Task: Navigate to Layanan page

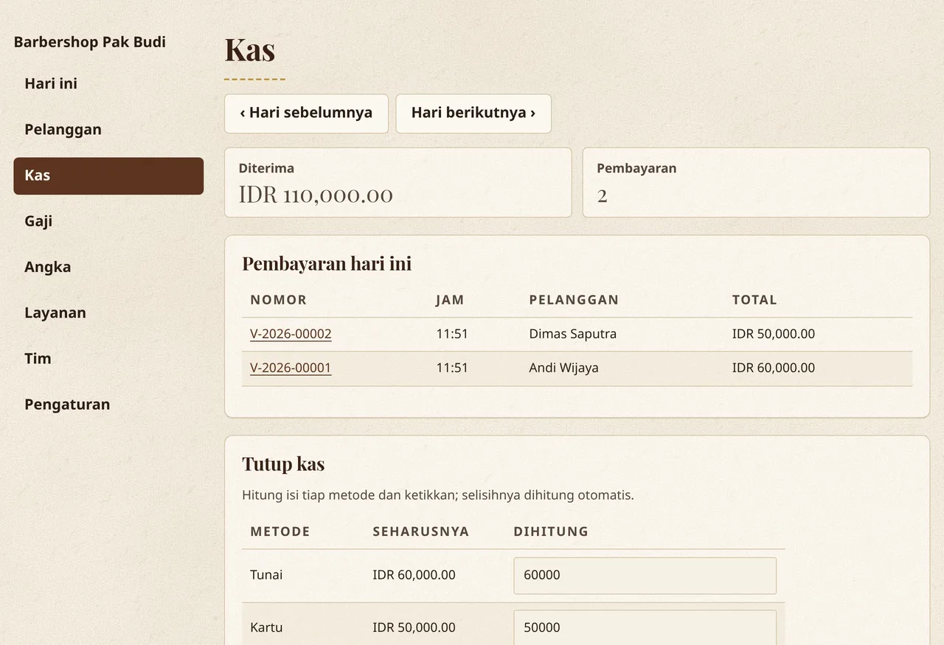Action: point(108,313)
